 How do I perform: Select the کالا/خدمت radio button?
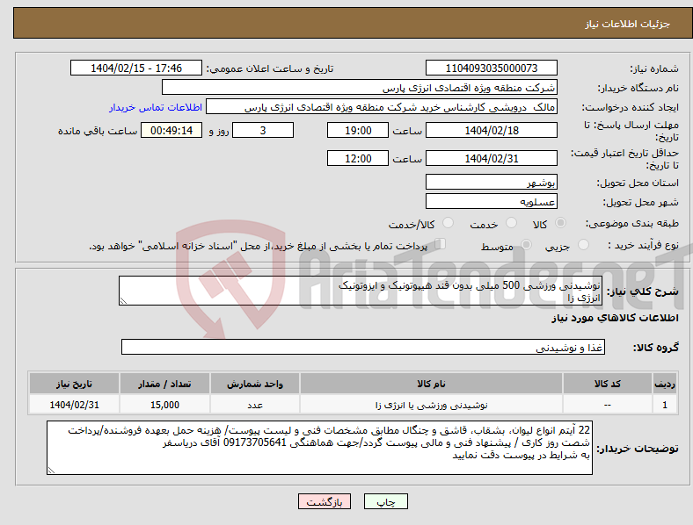click(449, 223)
